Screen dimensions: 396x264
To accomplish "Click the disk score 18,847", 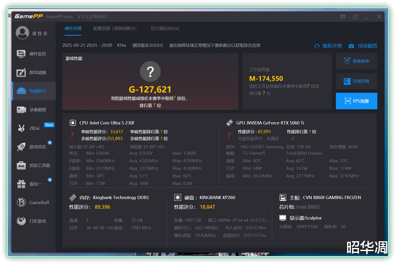I will click(207, 207).
